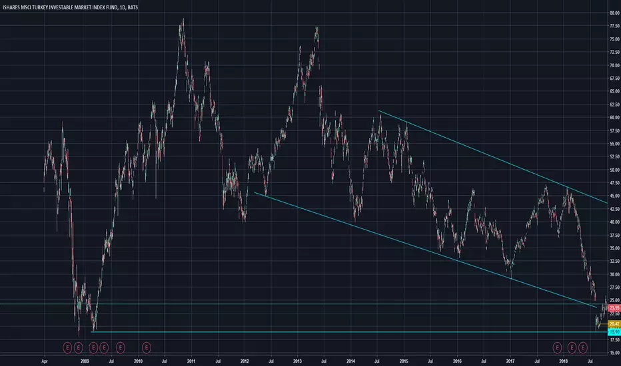
Task: Click the E marker just left of 2018
Action: [x=557, y=348]
